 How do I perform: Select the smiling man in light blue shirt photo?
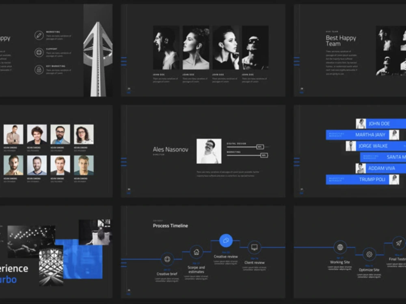click(37, 165)
